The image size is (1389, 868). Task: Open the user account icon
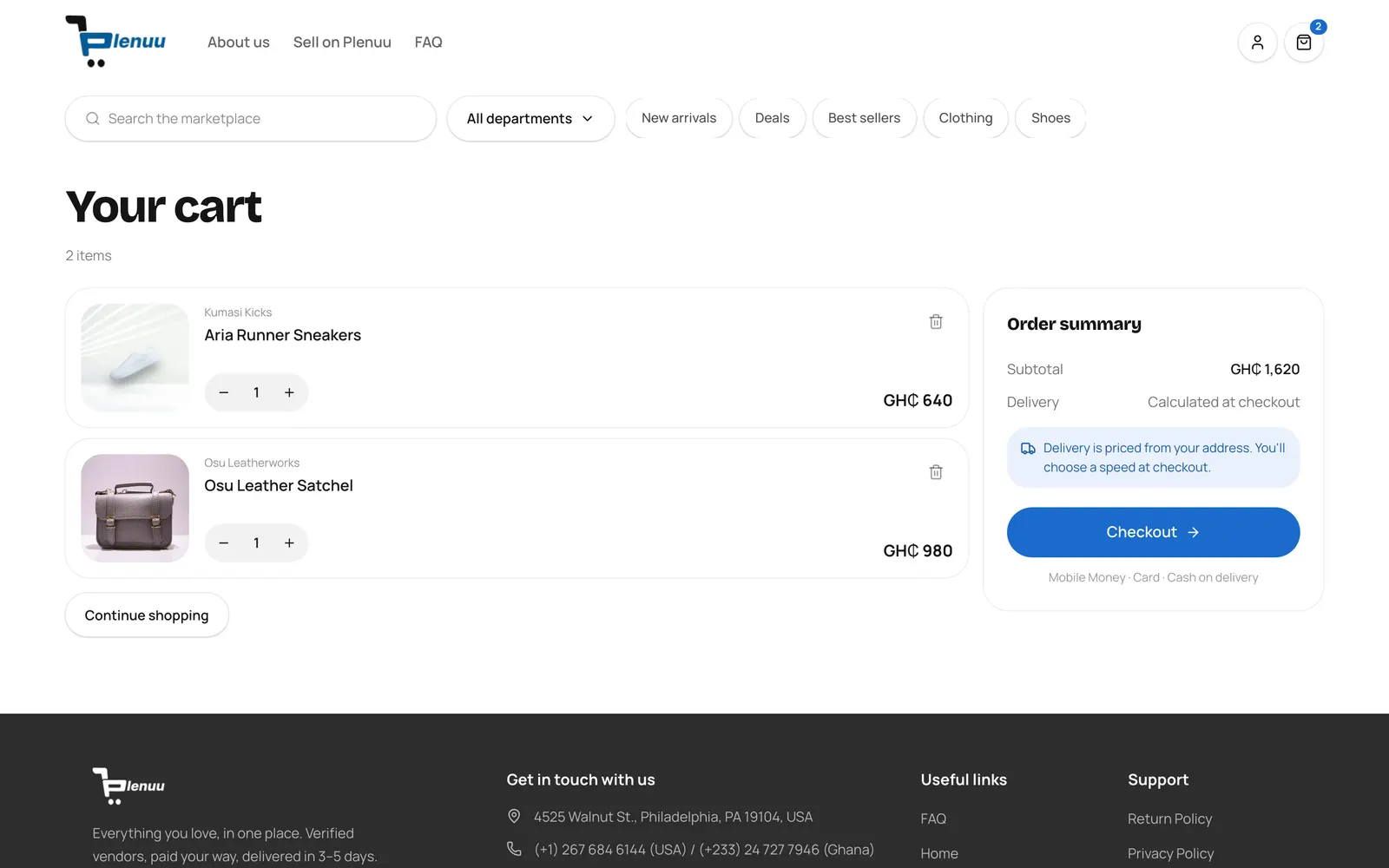click(x=1257, y=43)
